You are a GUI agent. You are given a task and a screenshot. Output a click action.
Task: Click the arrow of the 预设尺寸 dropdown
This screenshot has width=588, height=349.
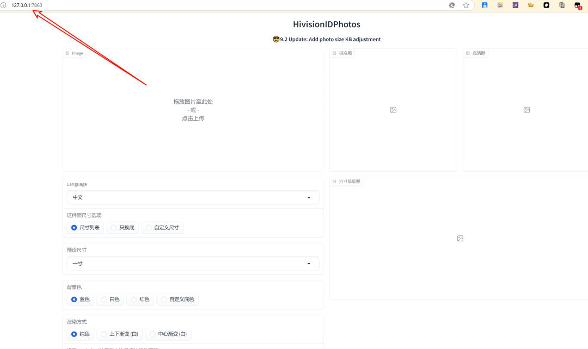(x=309, y=264)
